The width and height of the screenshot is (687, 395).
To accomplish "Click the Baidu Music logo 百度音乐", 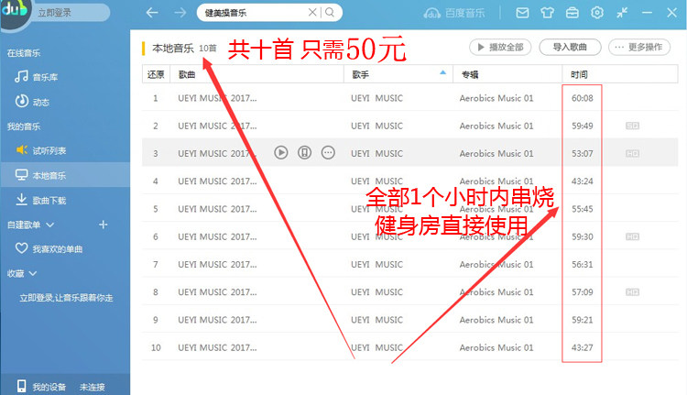I will (x=454, y=13).
